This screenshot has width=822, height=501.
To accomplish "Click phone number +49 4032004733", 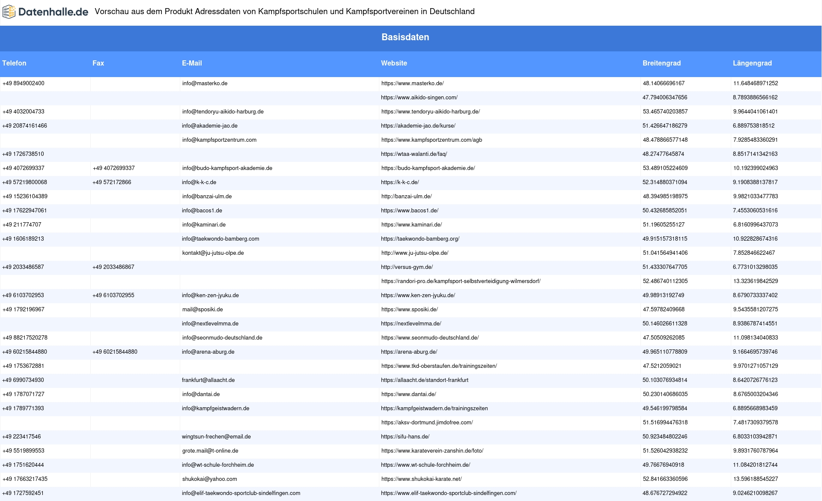I will point(24,112).
